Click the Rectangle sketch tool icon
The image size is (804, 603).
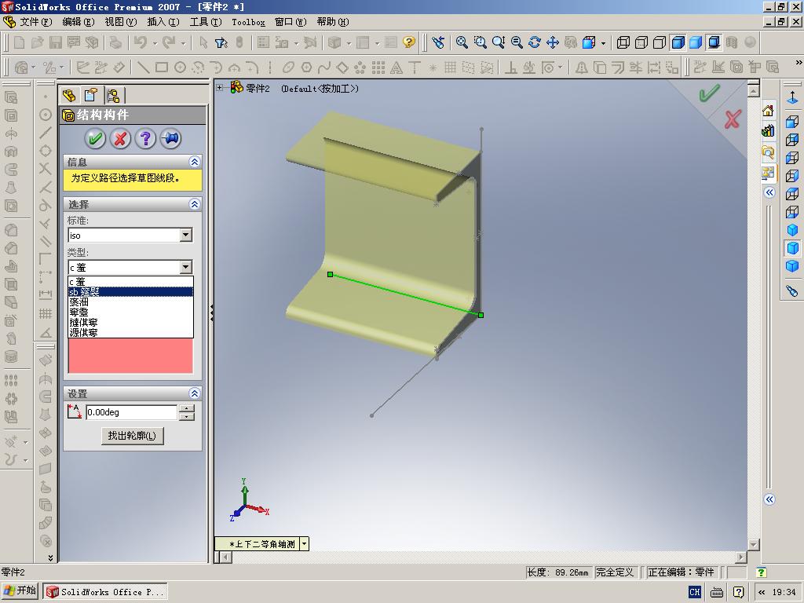pos(162,68)
